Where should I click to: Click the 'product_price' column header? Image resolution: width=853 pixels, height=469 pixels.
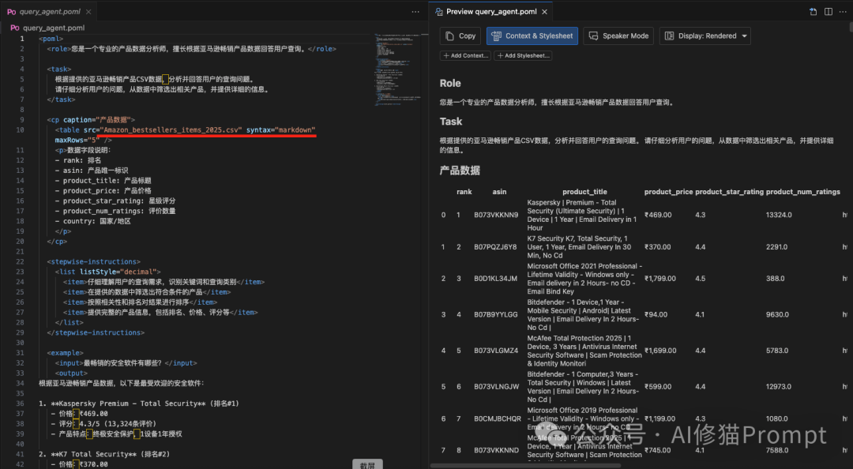tap(669, 192)
